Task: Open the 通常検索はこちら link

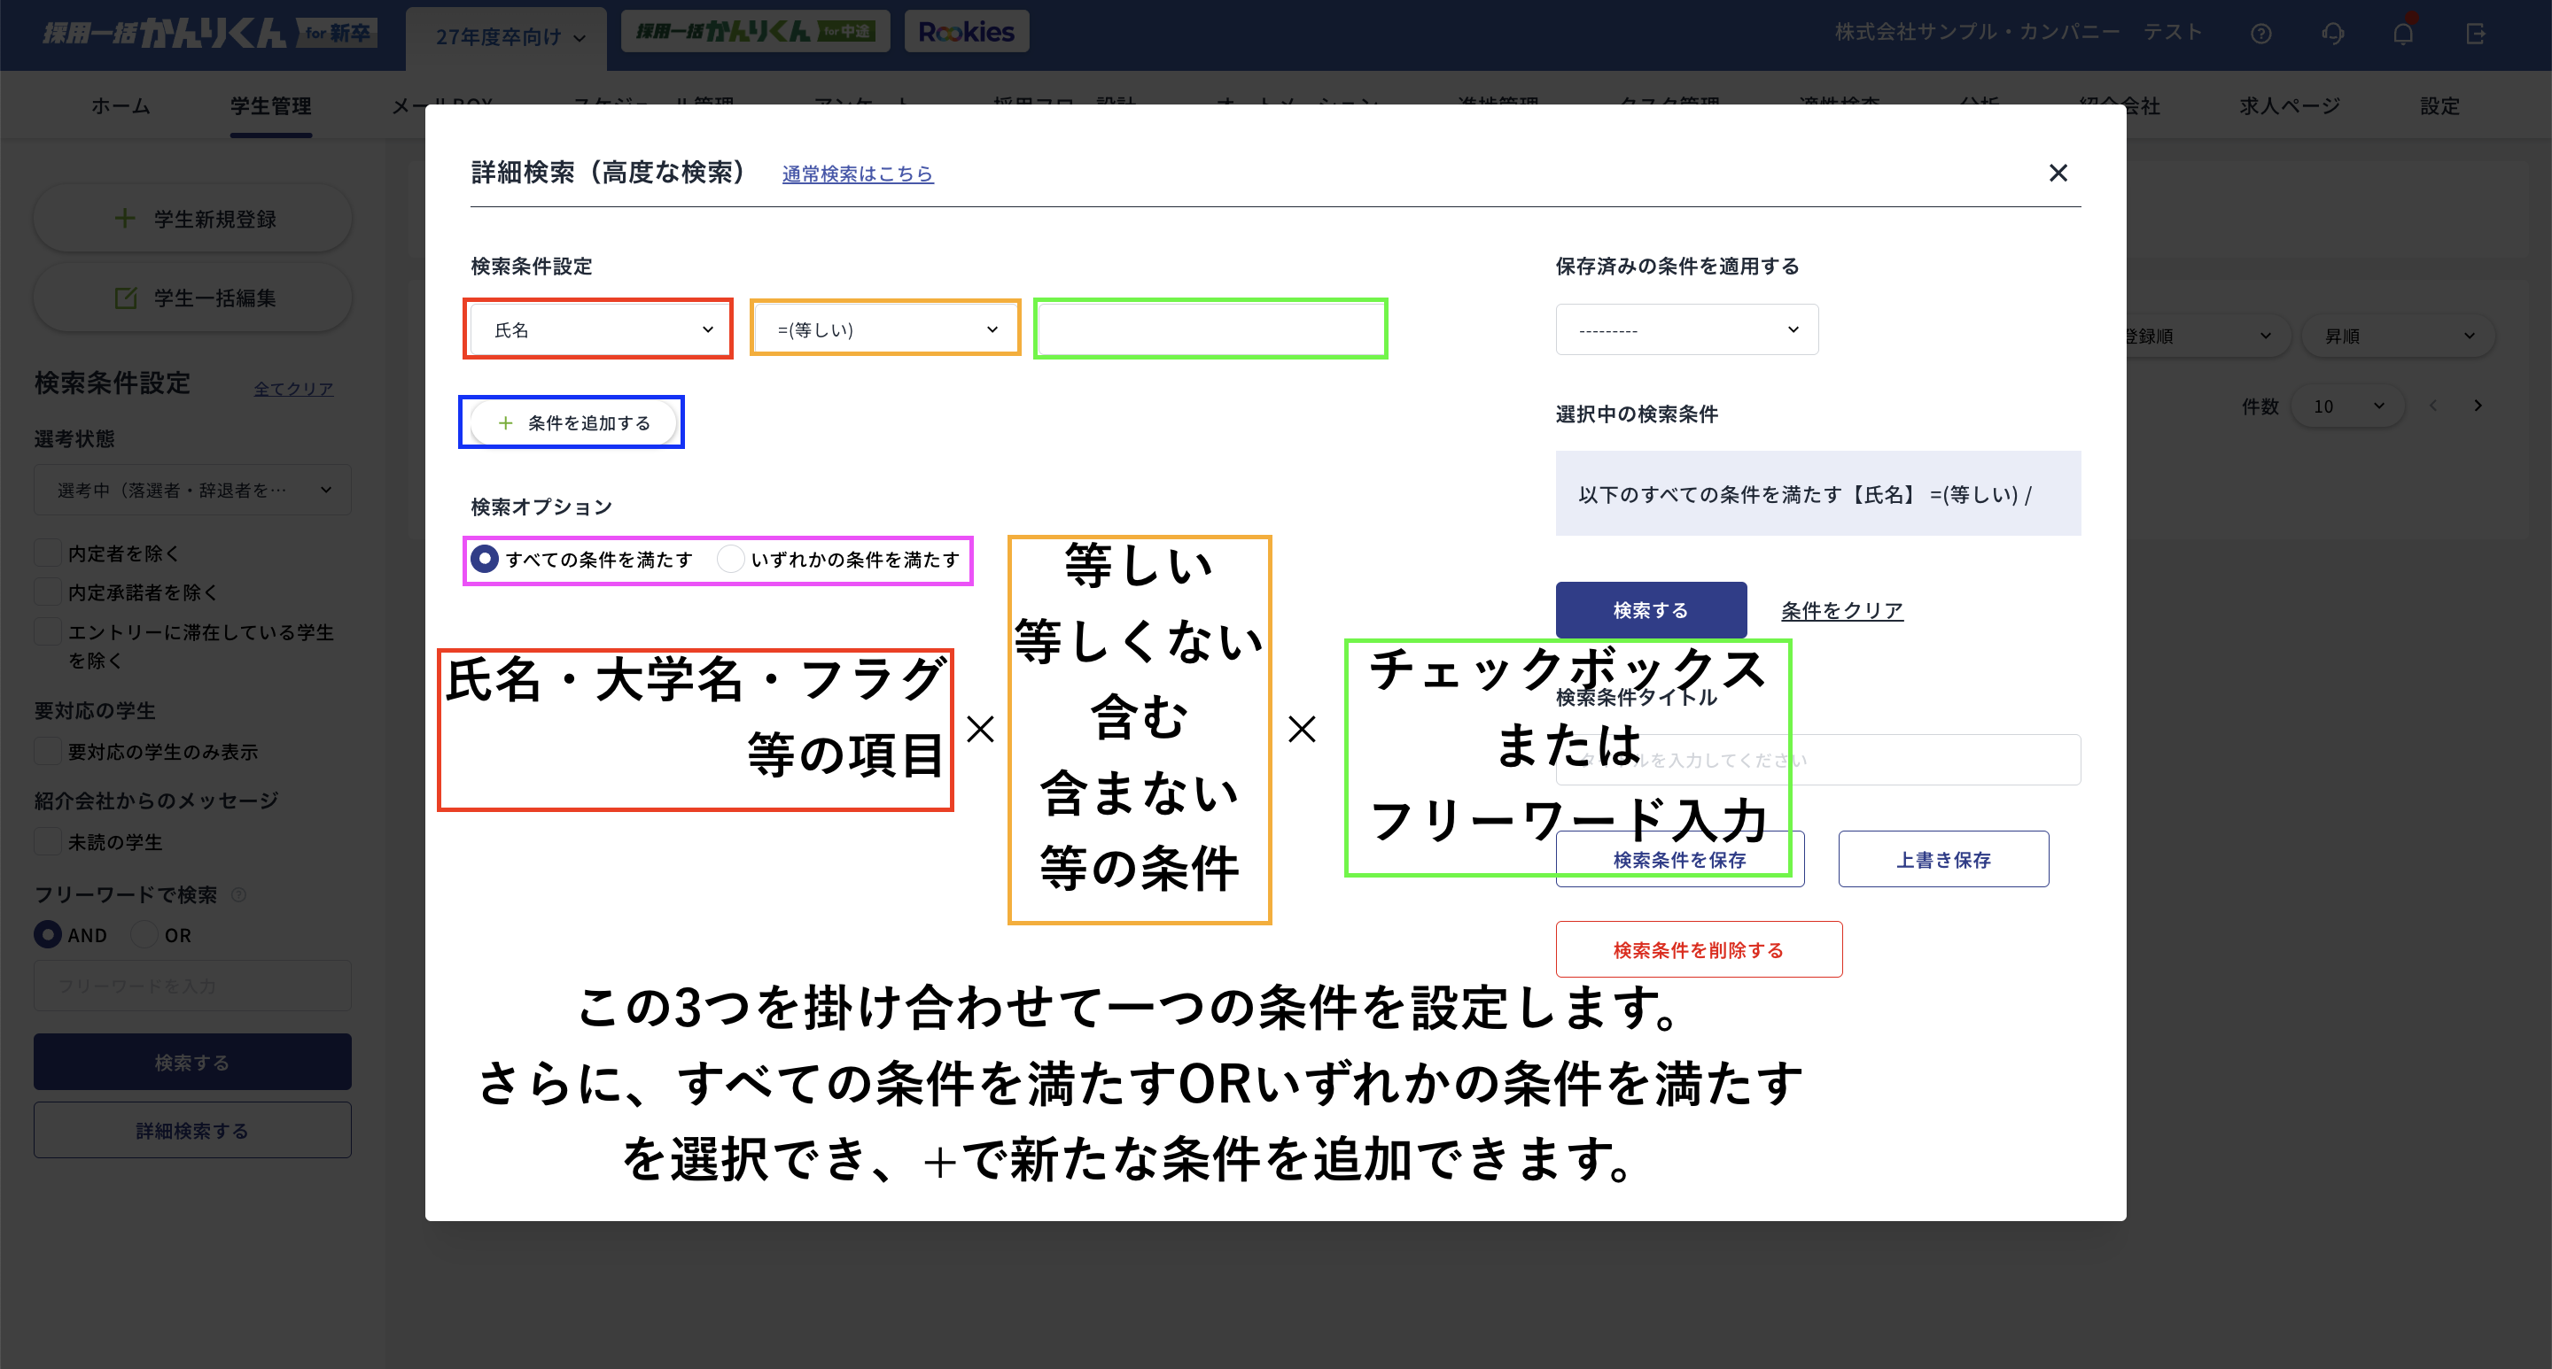Action: (858, 174)
